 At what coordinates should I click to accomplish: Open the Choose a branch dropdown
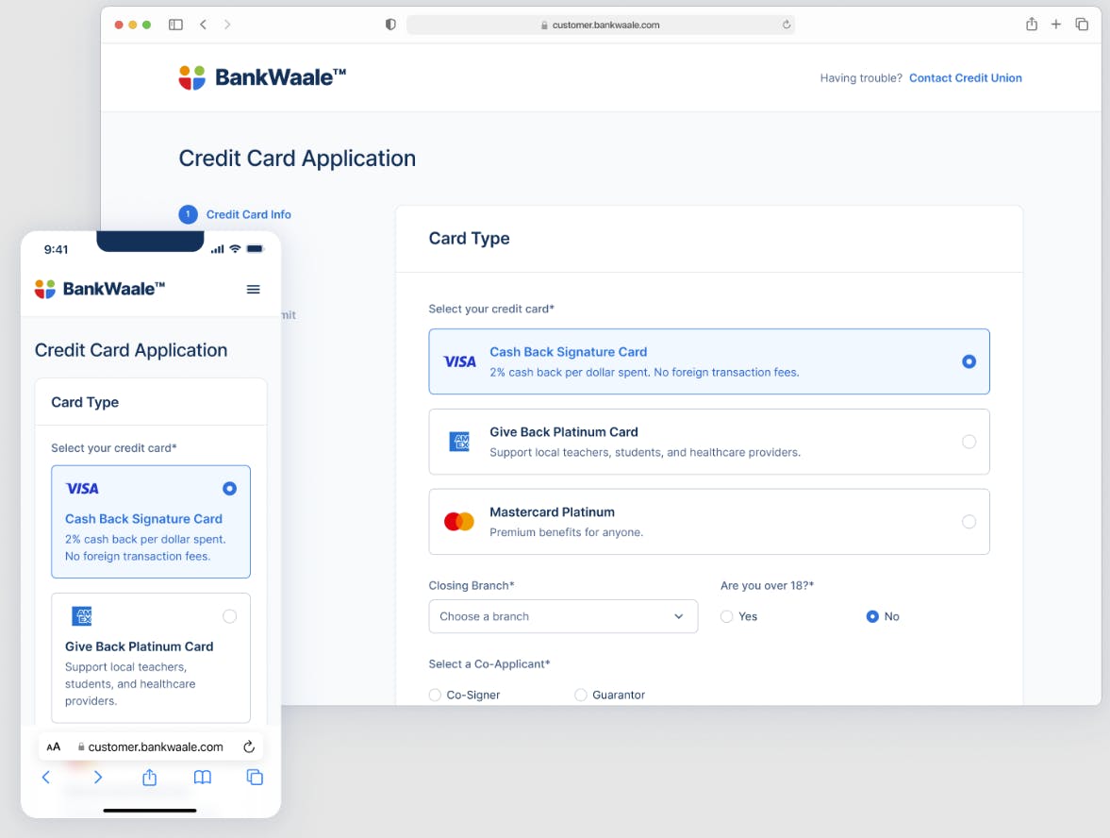(563, 616)
